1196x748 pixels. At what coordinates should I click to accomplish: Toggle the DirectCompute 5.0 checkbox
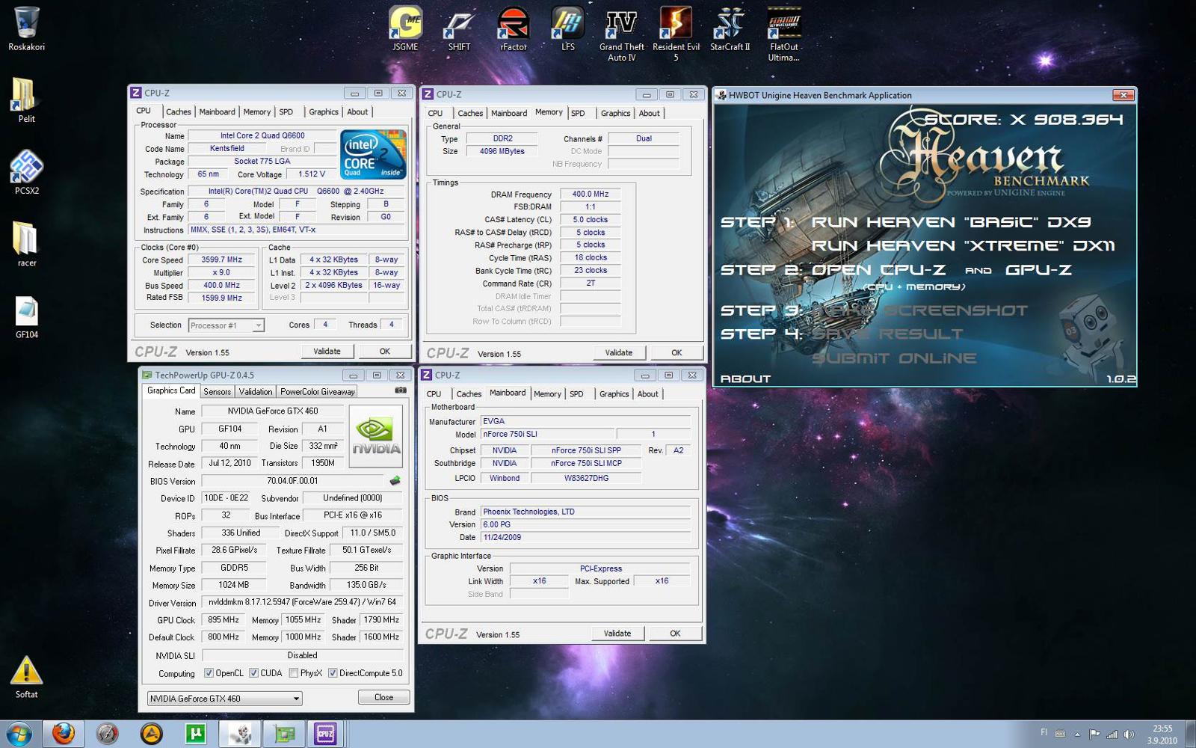(x=333, y=673)
